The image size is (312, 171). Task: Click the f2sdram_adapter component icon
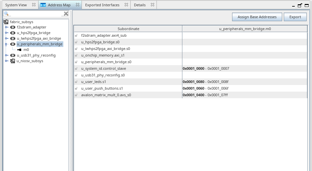13,27
